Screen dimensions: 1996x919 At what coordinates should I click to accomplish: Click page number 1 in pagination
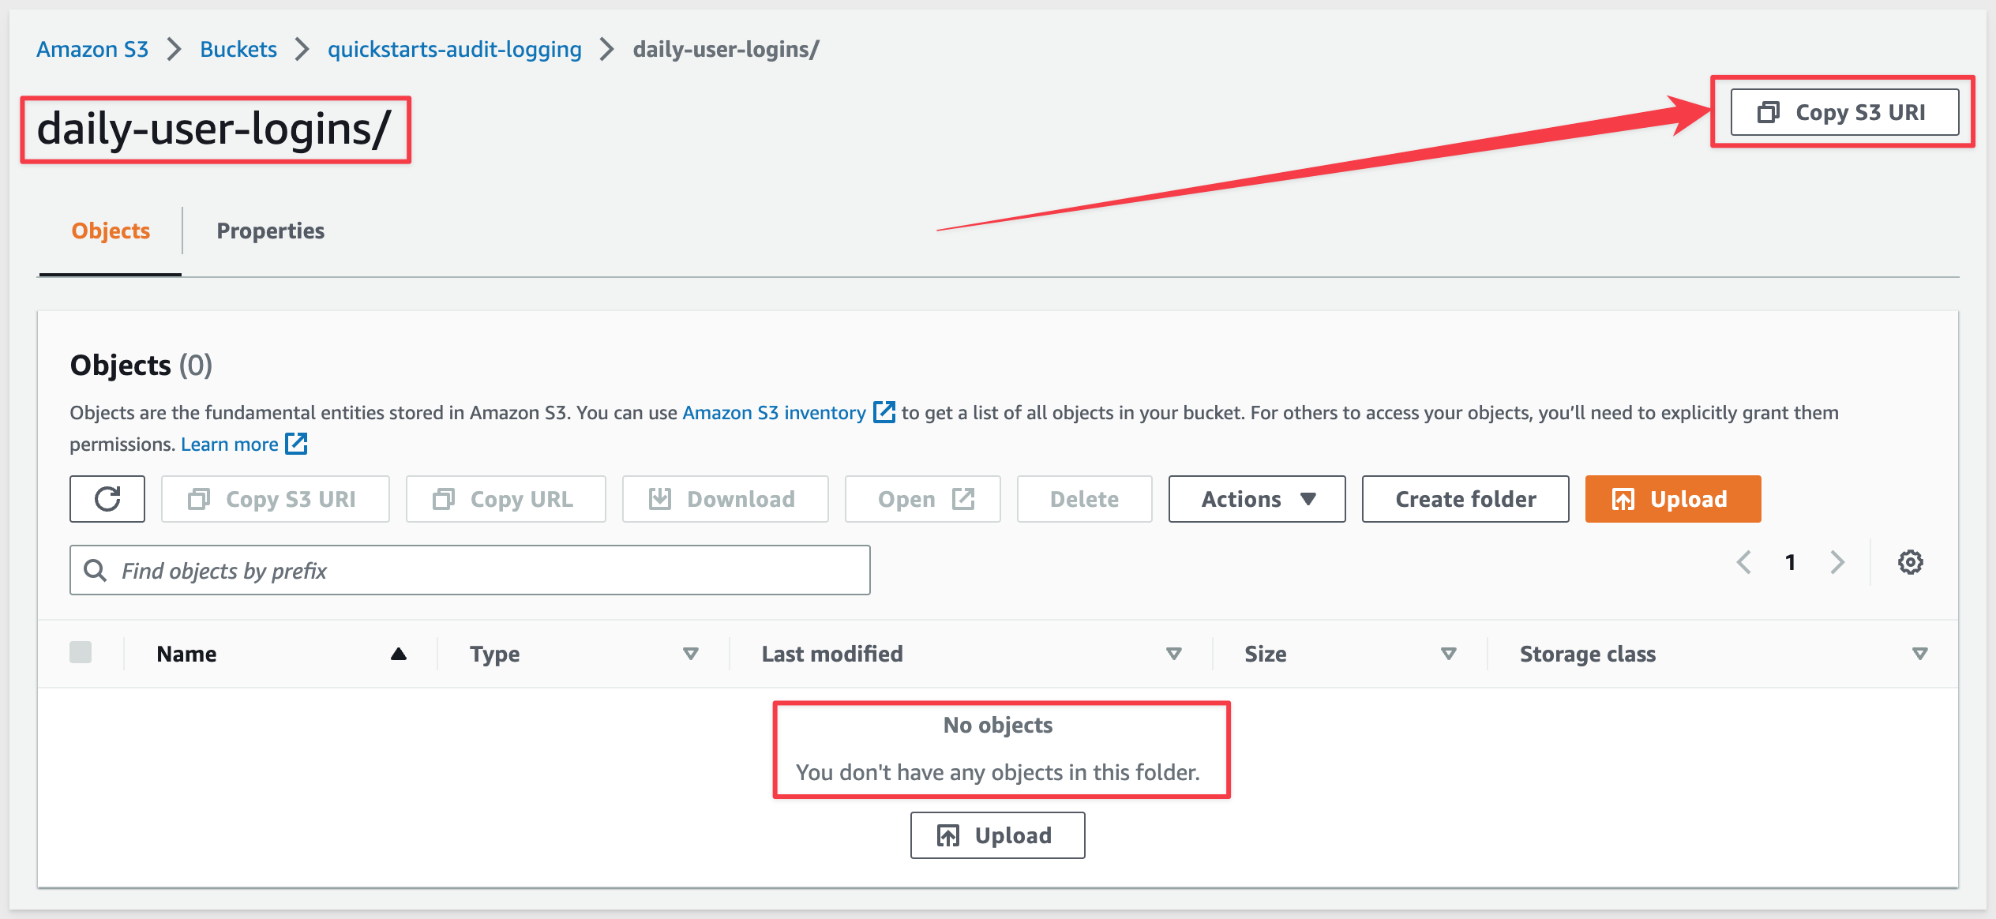pyautogui.click(x=1791, y=562)
